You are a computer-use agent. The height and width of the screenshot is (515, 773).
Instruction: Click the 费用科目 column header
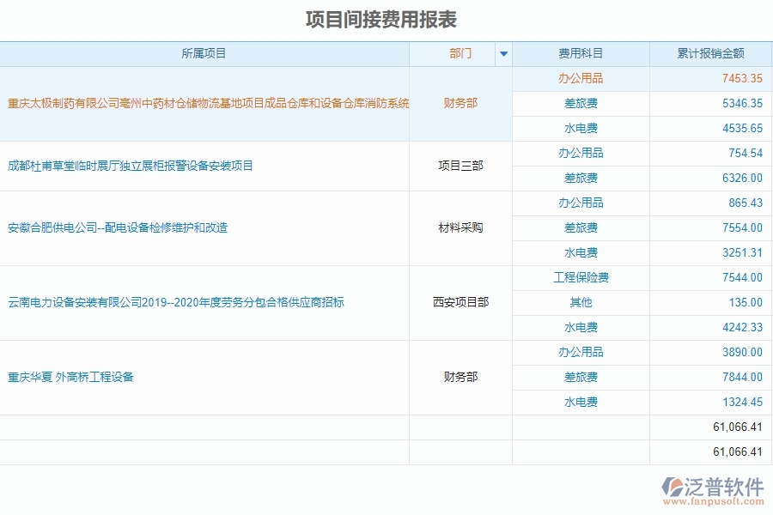[x=581, y=53]
